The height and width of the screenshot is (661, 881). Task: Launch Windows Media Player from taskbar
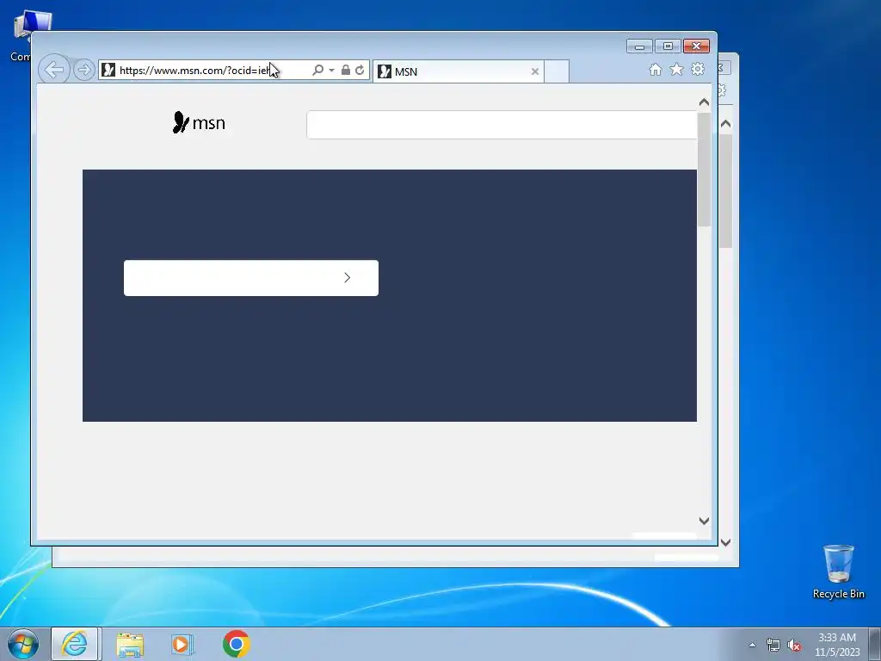tap(182, 644)
